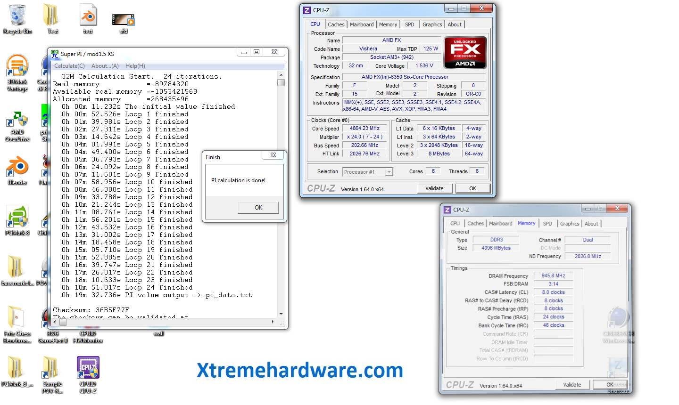
Task: Open the Recycle Bin desktop icon
Action: point(17,19)
